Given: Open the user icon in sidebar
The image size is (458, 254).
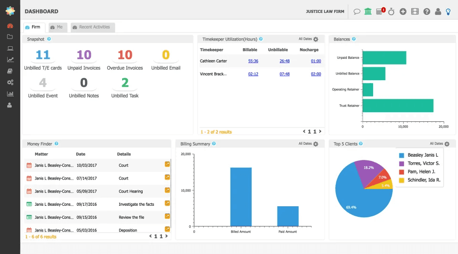Looking at the screenshot, I should click(x=10, y=105).
